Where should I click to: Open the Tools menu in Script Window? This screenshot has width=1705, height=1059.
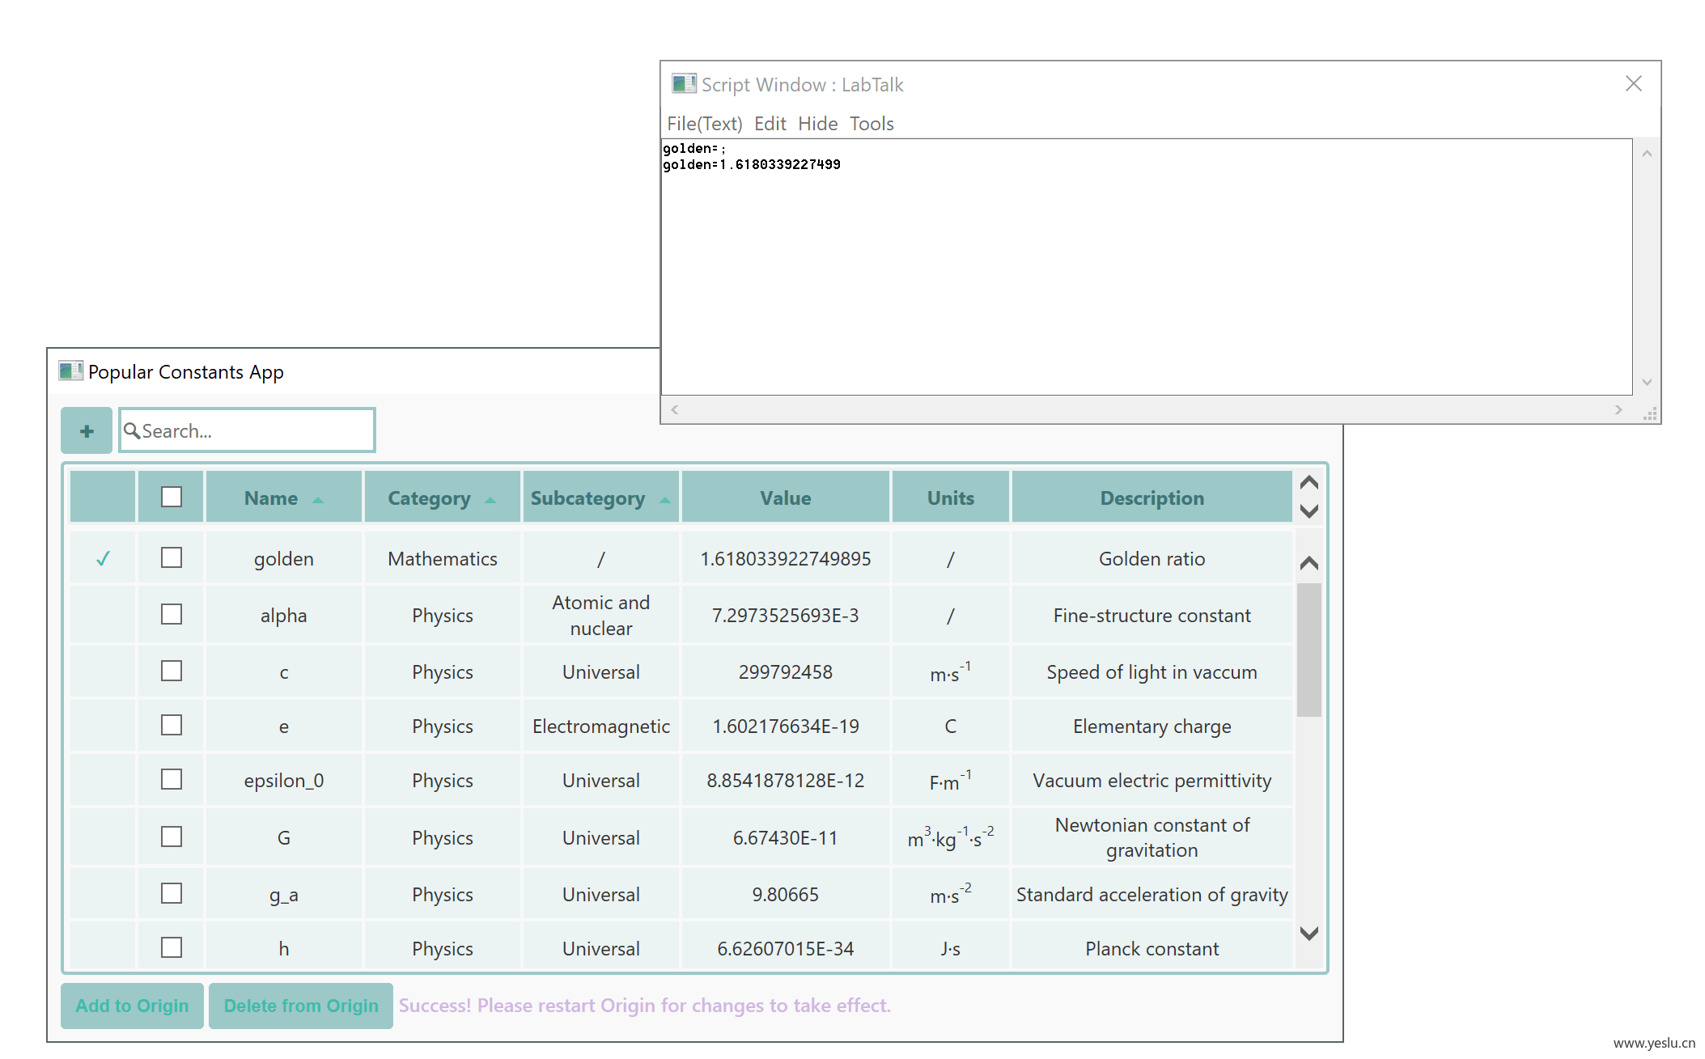click(872, 124)
